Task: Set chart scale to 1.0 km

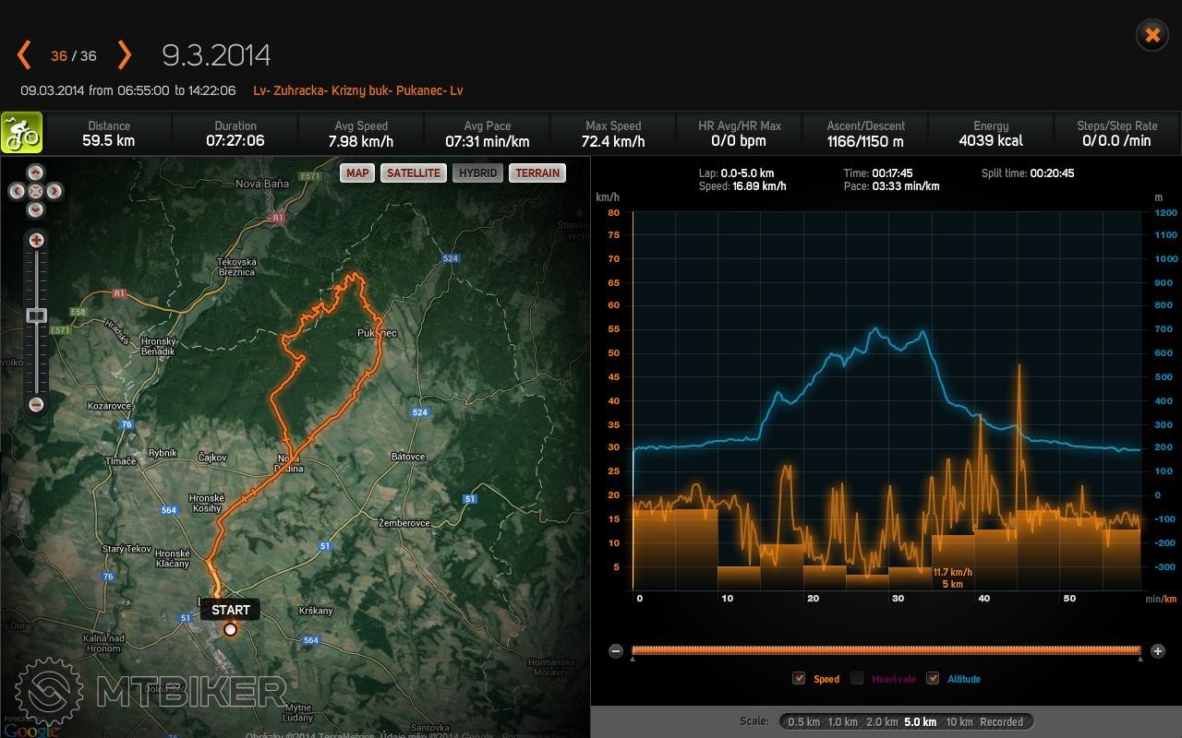Action: pyautogui.click(x=842, y=722)
